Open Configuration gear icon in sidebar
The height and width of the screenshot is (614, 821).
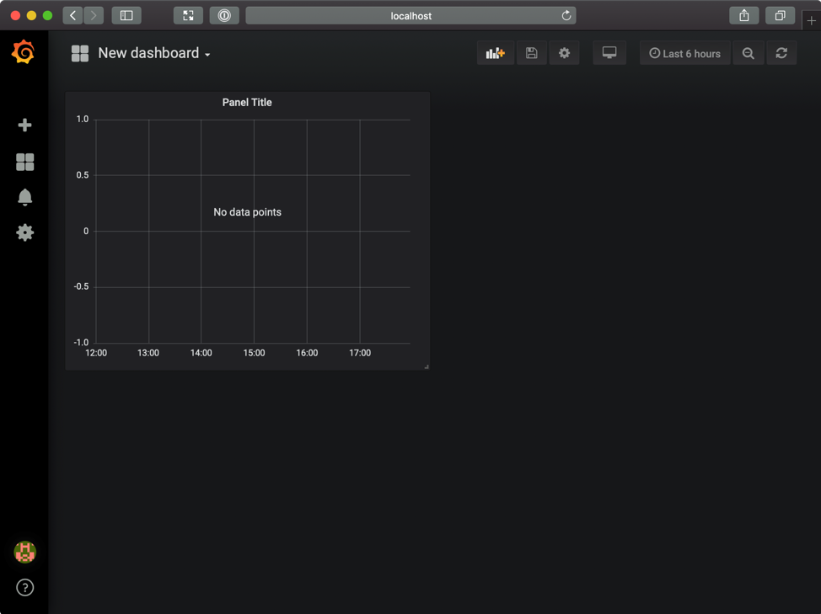[24, 232]
